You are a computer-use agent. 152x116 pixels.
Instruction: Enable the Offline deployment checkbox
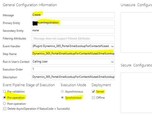(x=93, y=97)
